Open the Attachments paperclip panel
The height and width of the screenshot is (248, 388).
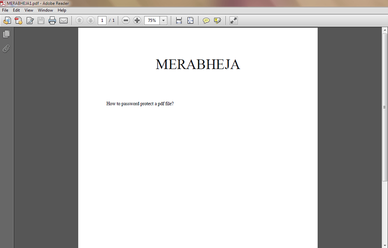(6, 49)
